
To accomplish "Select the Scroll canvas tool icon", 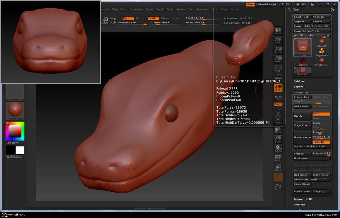I will pos(278,31).
